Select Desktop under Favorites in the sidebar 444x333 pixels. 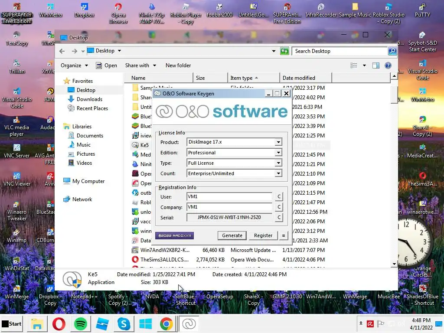coord(86,90)
